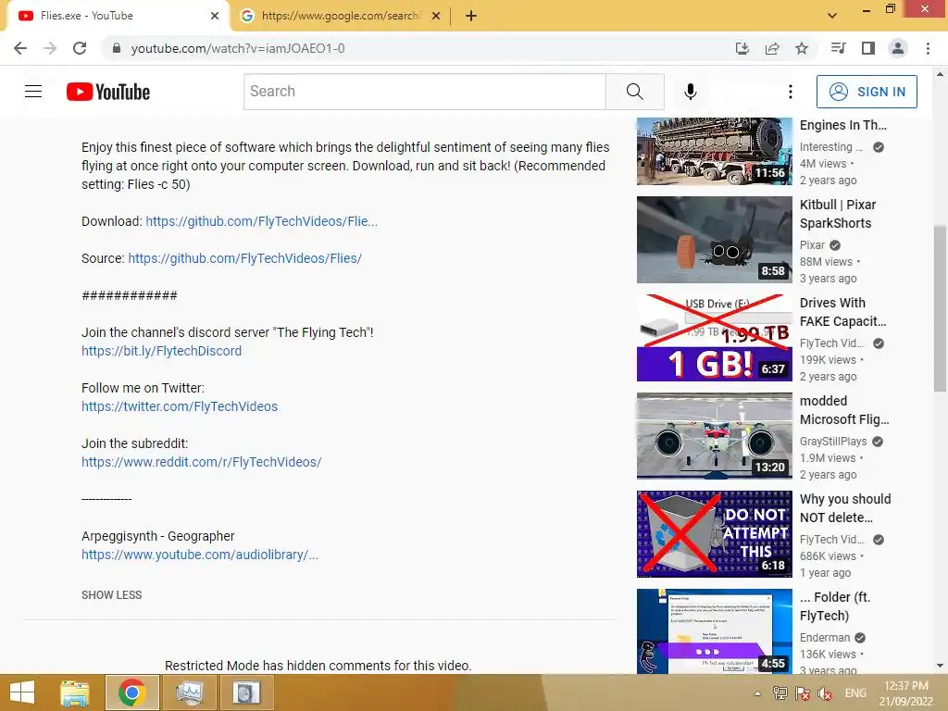This screenshot has width=948, height=711.
Task: Go to YouTube home via logo
Action: 108,92
